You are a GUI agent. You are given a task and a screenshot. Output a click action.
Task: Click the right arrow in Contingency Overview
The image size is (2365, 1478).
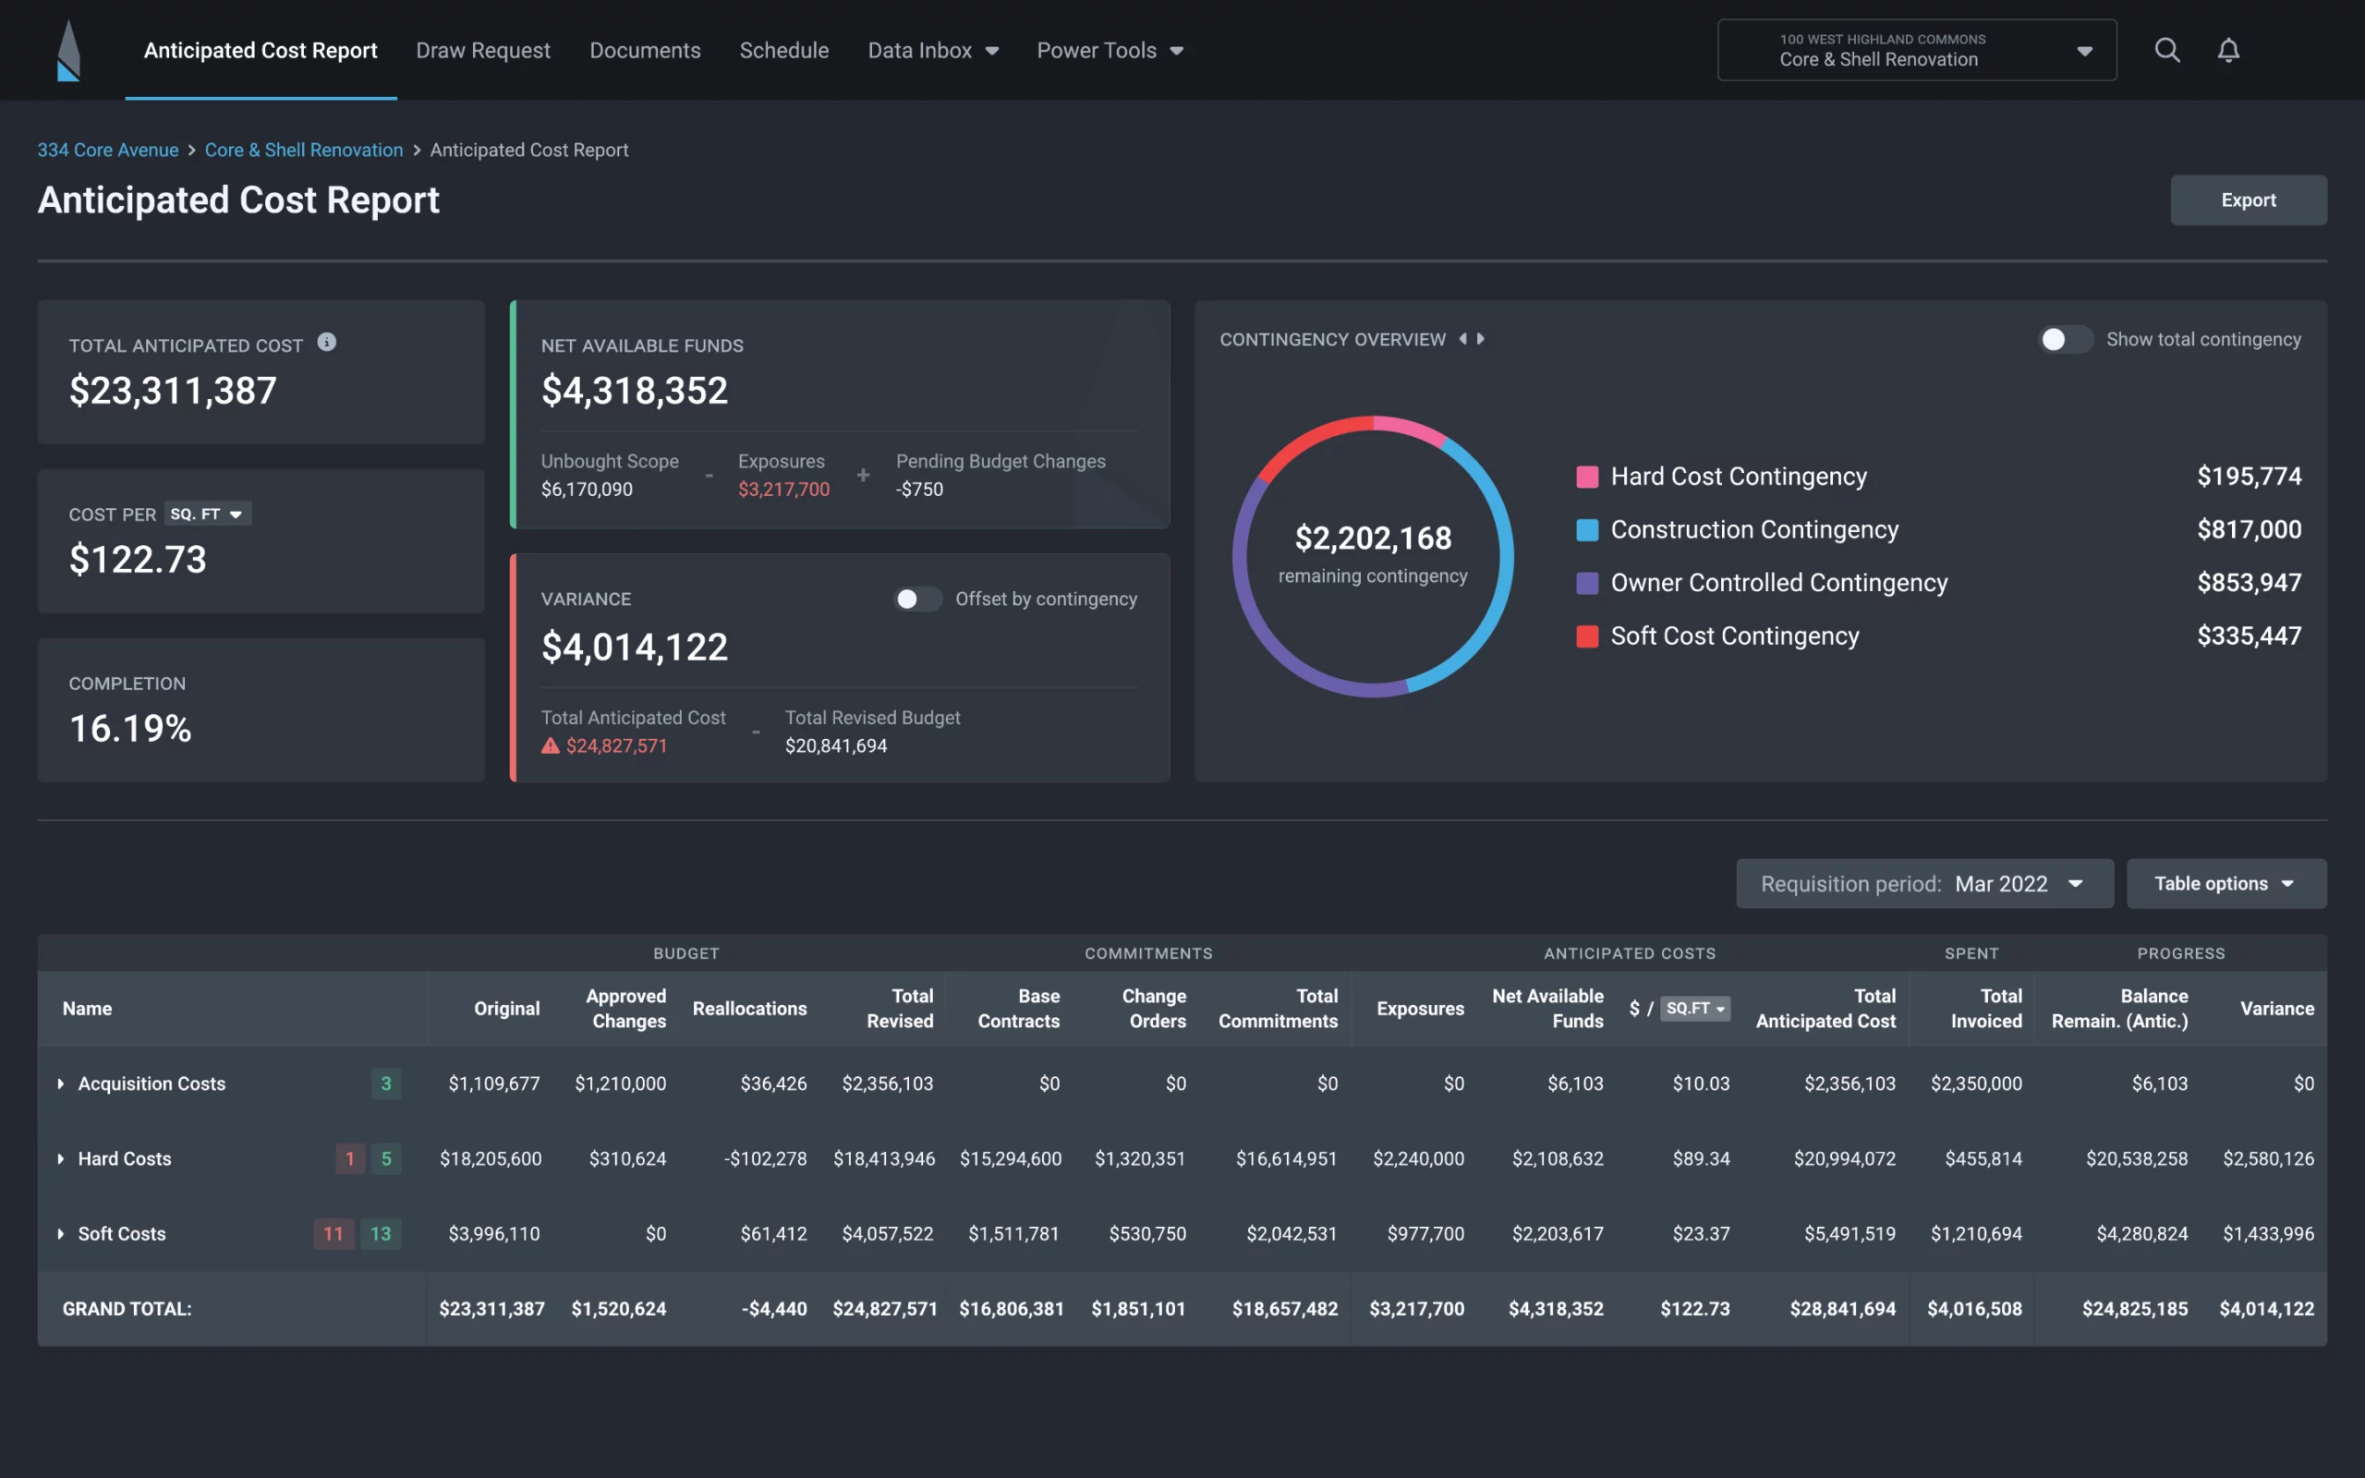pyautogui.click(x=1482, y=339)
